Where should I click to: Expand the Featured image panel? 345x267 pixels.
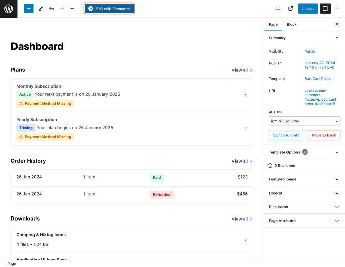pos(337,179)
